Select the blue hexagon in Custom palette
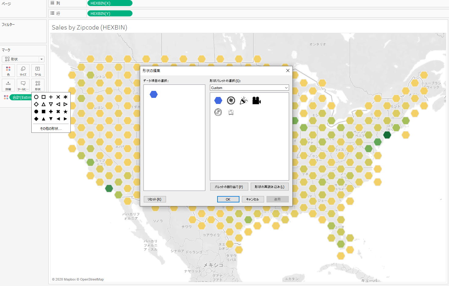Viewport: 449px width, 286px height. [x=218, y=101]
